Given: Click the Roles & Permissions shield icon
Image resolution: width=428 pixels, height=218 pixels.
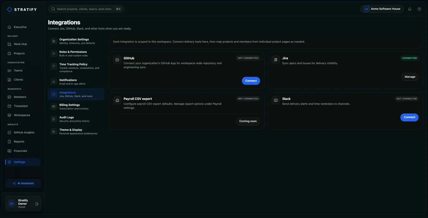Looking at the screenshot, I should pyautogui.click(x=54, y=54).
